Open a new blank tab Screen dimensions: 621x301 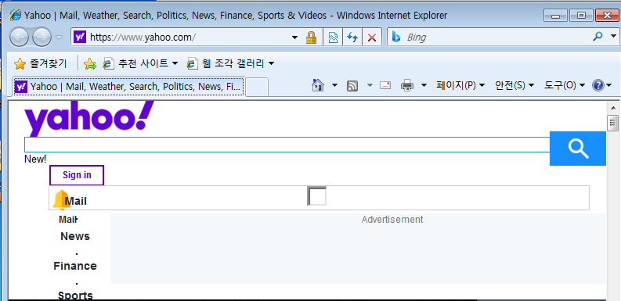pyautogui.click(x=257, y=87)
